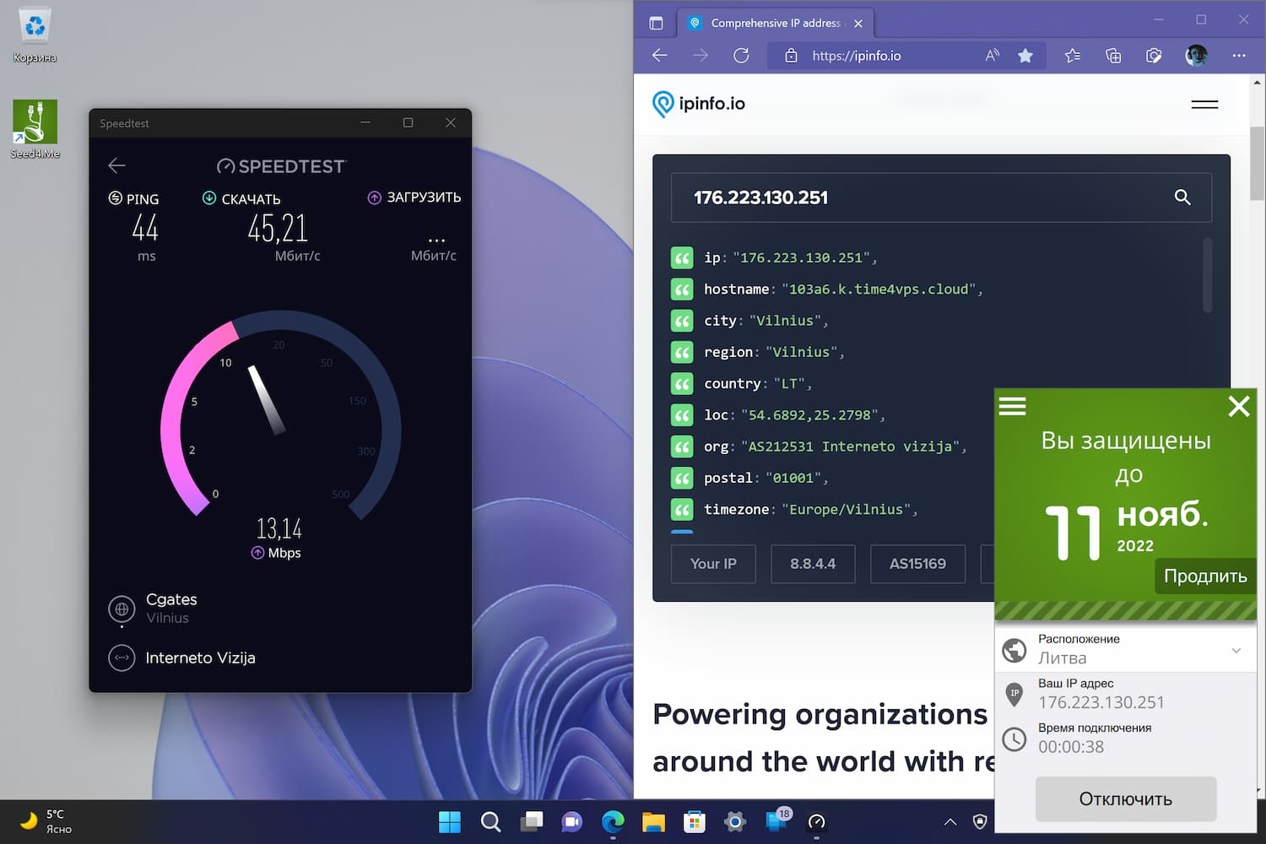Open the weather widget showing 5°C
This screenshot has height=844, width=1266.
[46, 821]
